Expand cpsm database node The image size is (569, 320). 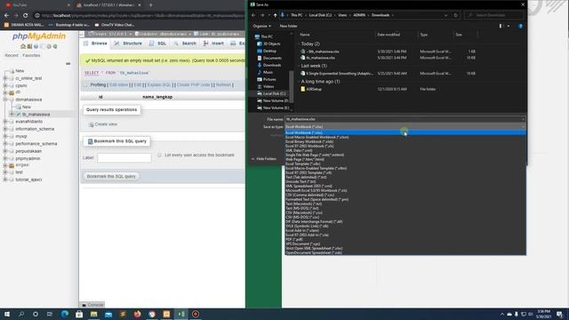[5, 85]
